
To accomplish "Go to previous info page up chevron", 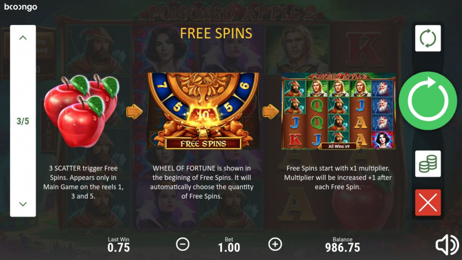I will pos(23,38).
